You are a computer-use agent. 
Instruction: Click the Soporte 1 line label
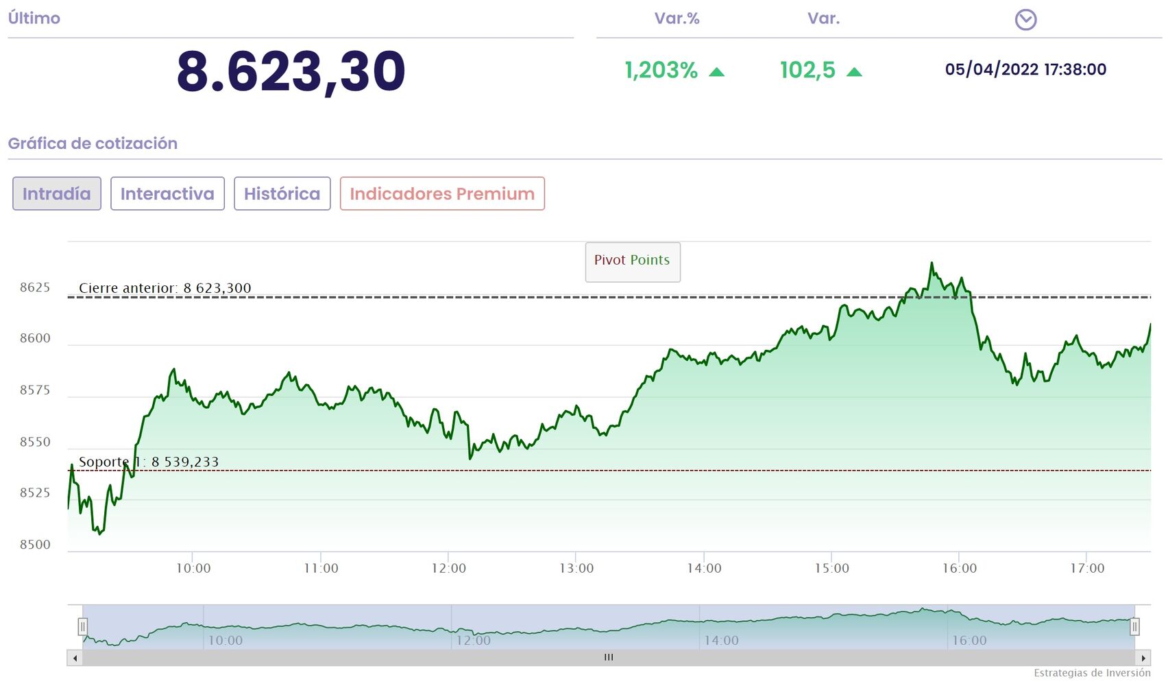pos(149,462)
